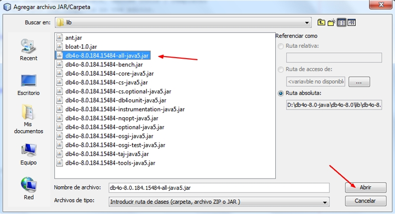This screenshot has width=395, height=214.
Task: Click the Ruta relativa text field
Action: 334,58
